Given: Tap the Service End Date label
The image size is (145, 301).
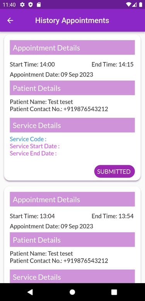Looking at the screenshot, I should click(x=33, y=153).
